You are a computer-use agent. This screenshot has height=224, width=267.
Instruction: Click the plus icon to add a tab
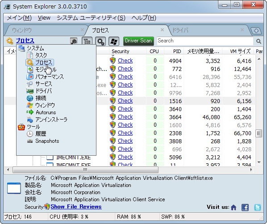[x=256, y=31]
